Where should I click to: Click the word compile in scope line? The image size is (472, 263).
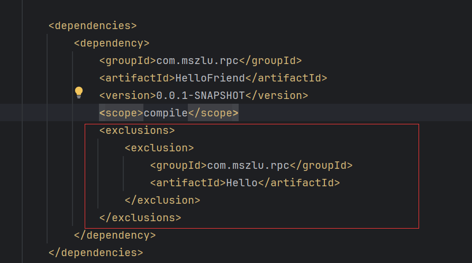click(166, 113)
